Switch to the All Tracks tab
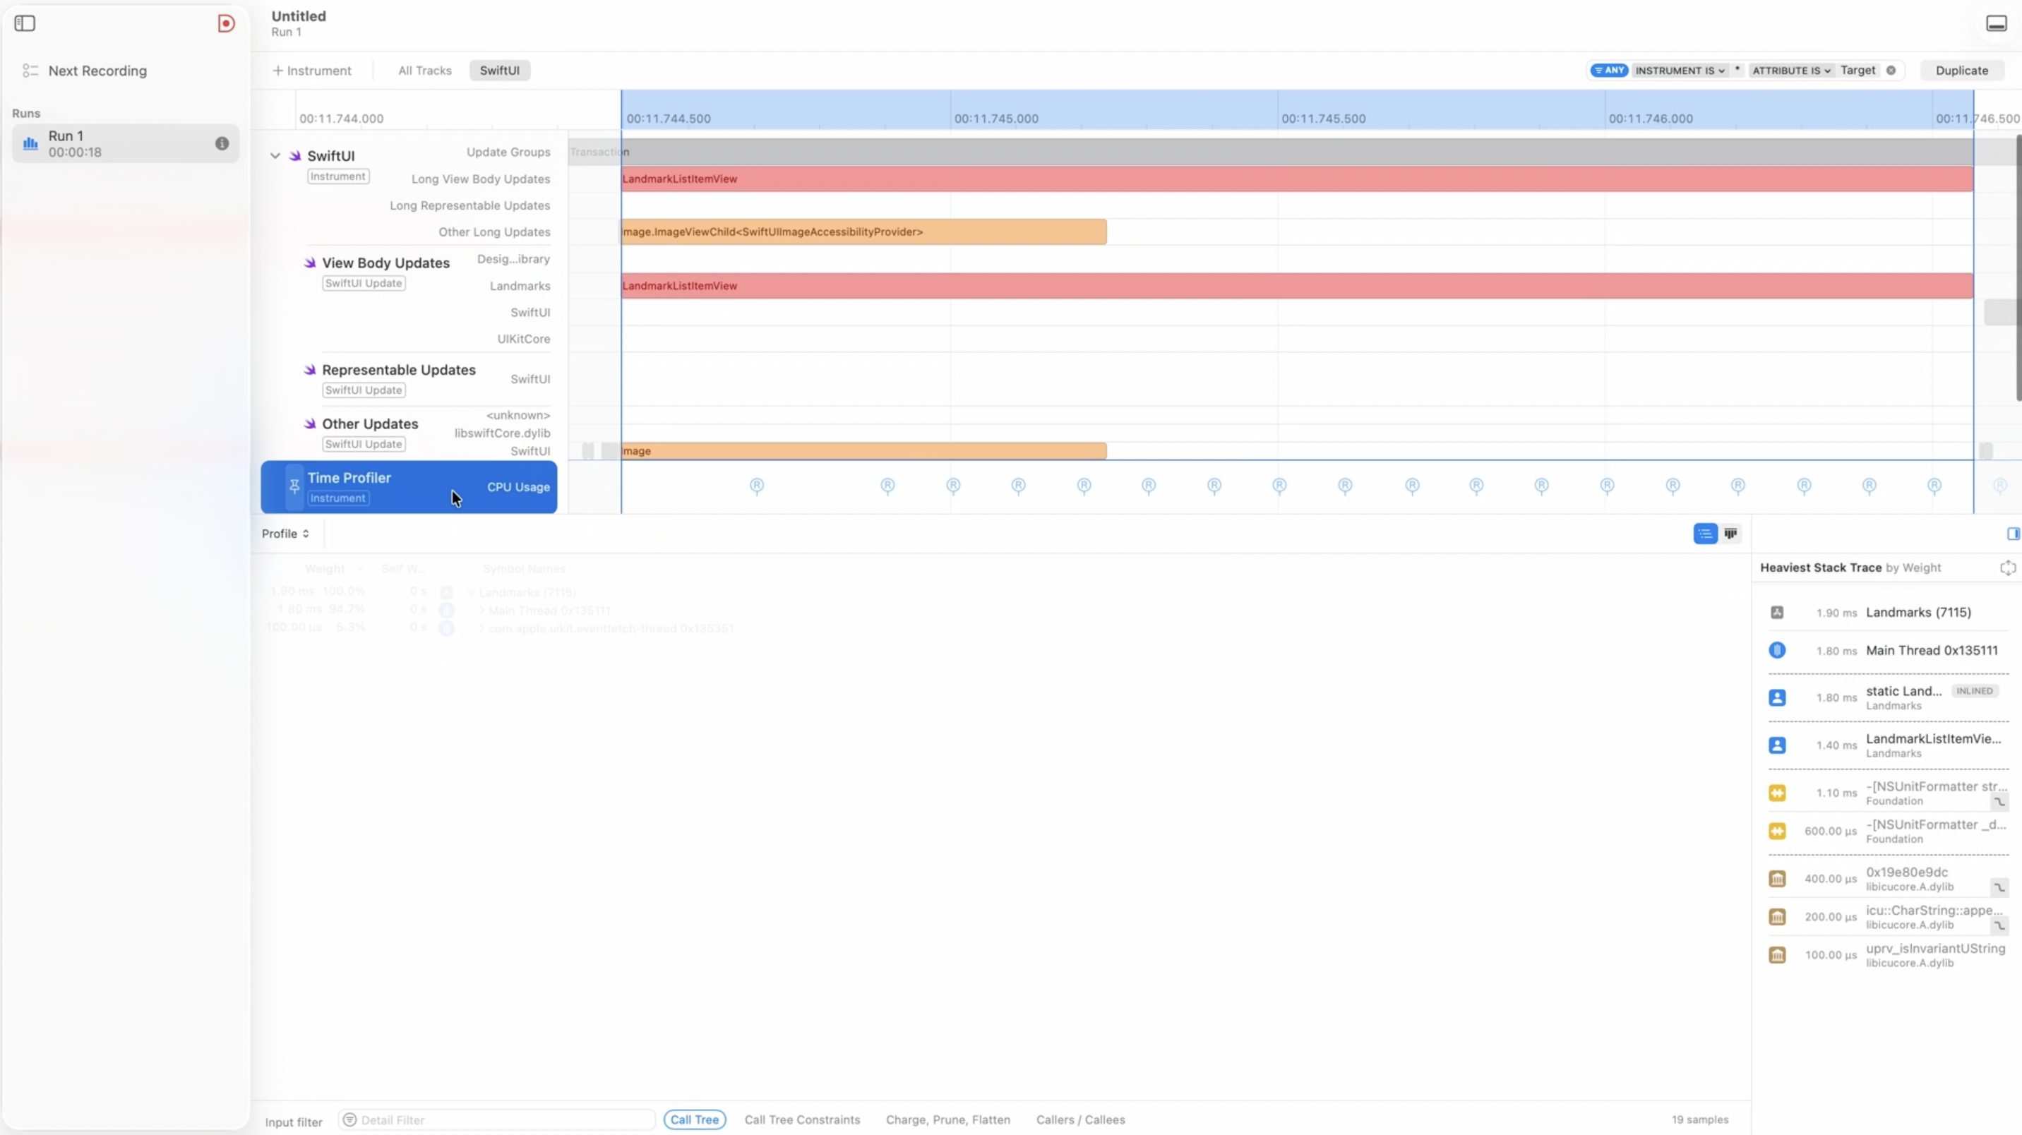Screen dimensions: 2022x1135 (x=424, y=71)
